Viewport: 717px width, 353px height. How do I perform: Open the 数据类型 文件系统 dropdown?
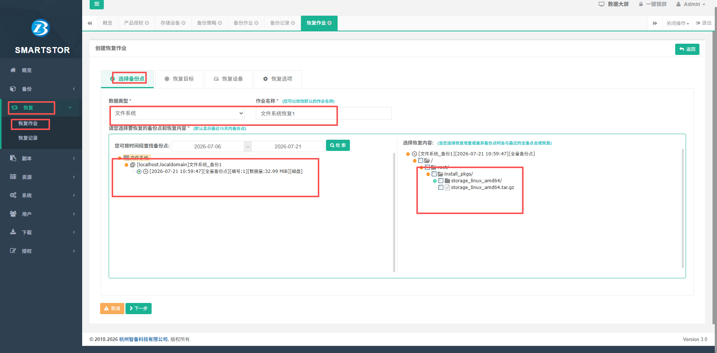177,113
